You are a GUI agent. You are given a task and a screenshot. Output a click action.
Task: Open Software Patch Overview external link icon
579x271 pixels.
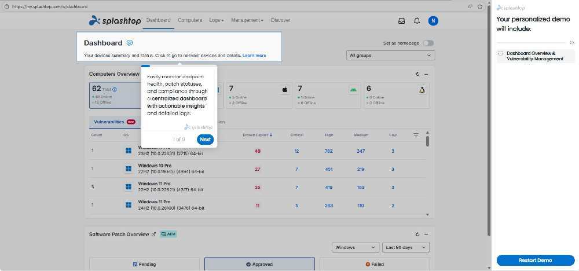[x=153, y=234]
